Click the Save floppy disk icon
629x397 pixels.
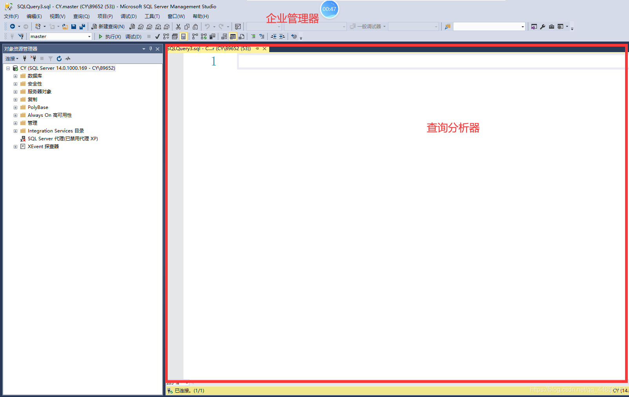(x=74, y=26)
